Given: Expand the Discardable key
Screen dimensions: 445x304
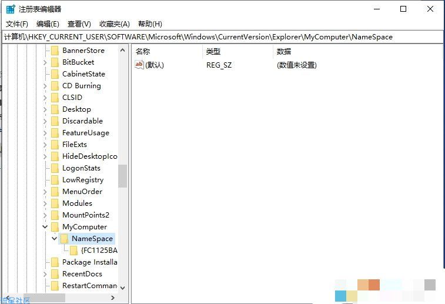Looking at the screenshot, I should [x=45, y=121].
